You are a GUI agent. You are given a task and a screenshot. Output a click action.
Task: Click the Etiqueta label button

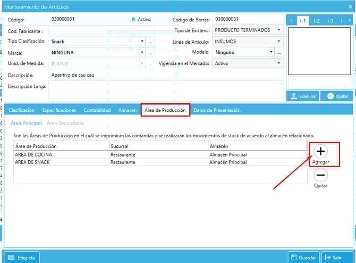coord(22,257)
